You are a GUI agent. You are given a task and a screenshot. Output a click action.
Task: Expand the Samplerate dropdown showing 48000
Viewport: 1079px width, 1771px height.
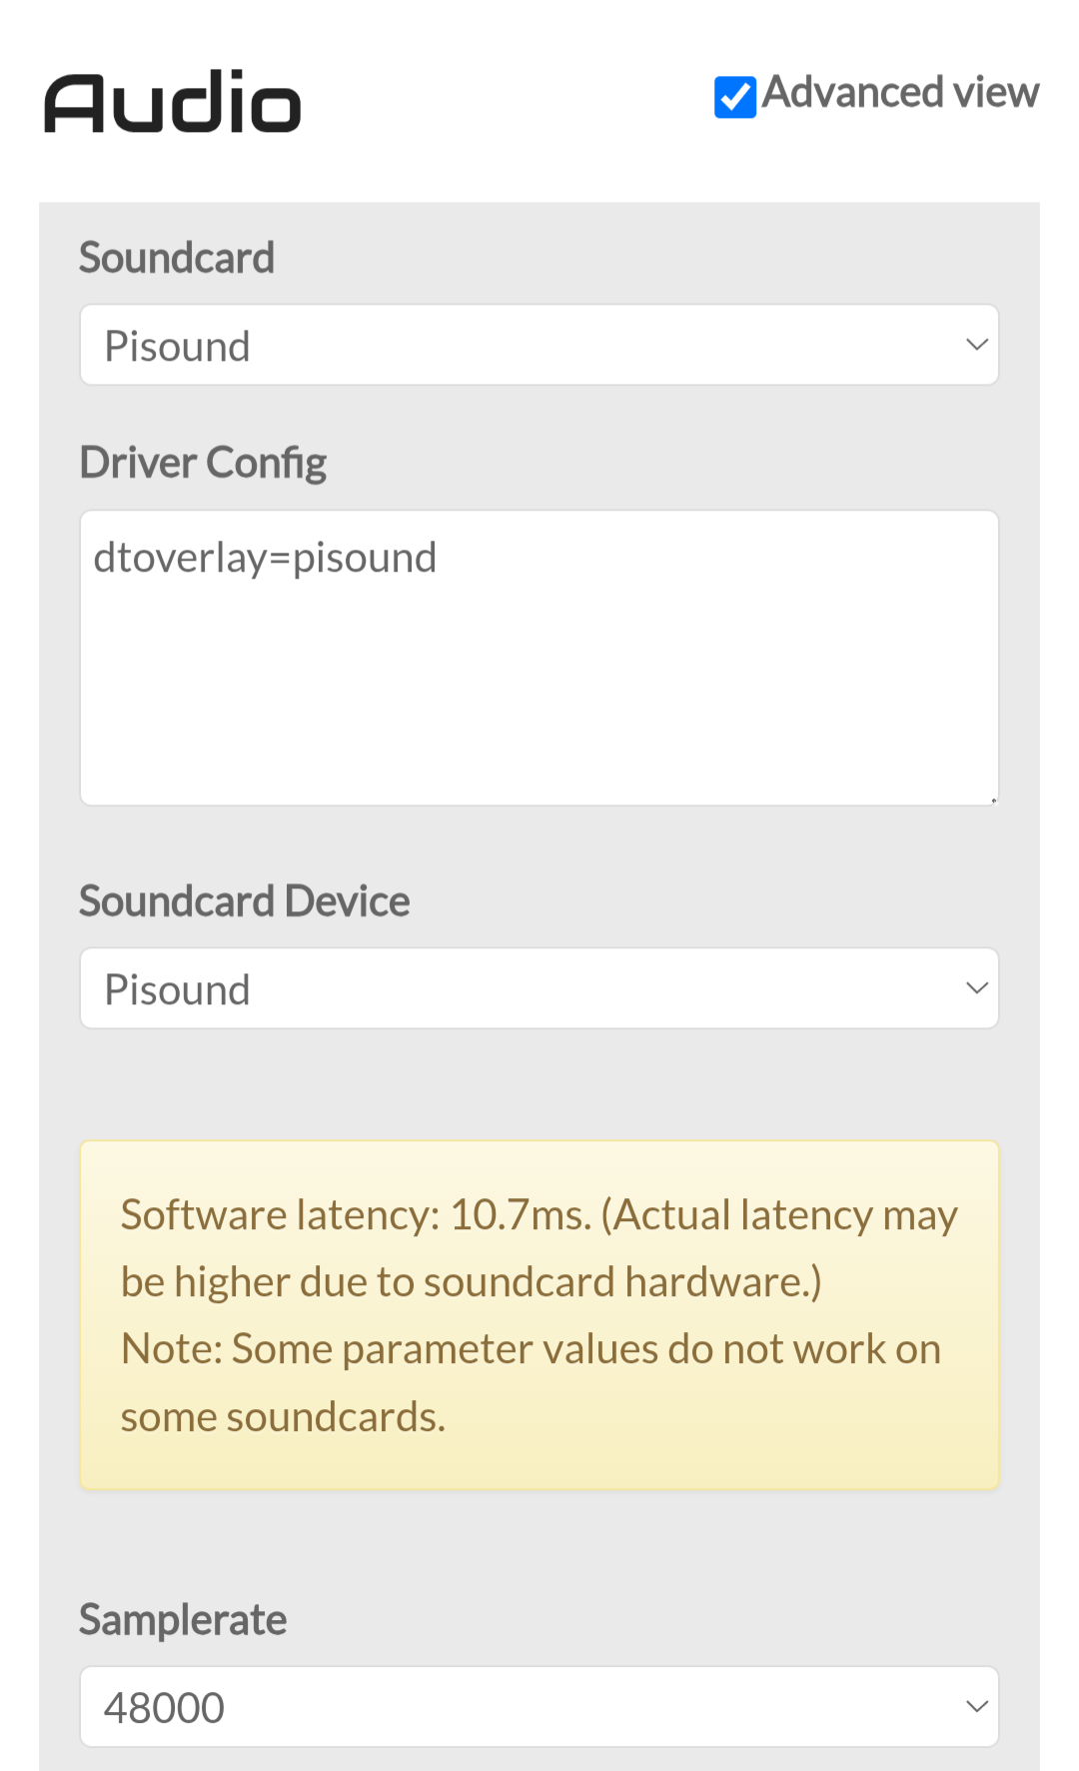tap(539, 1707)
